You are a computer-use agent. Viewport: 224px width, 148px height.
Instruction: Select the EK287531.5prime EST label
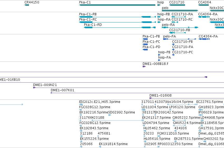click(188, 139)
